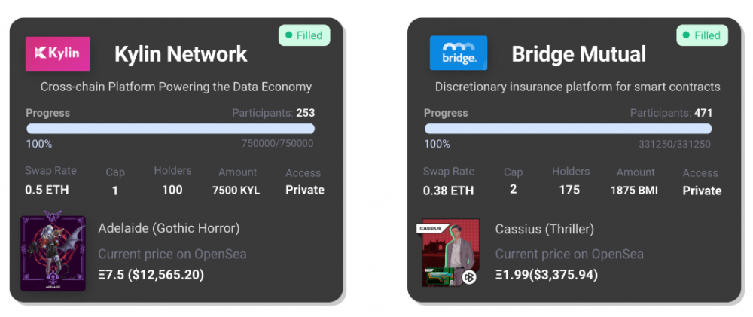The height and width of the screenshot is (317, 753).
Task: Click the pink Kylin logo
Action: [x=58, y=53]
